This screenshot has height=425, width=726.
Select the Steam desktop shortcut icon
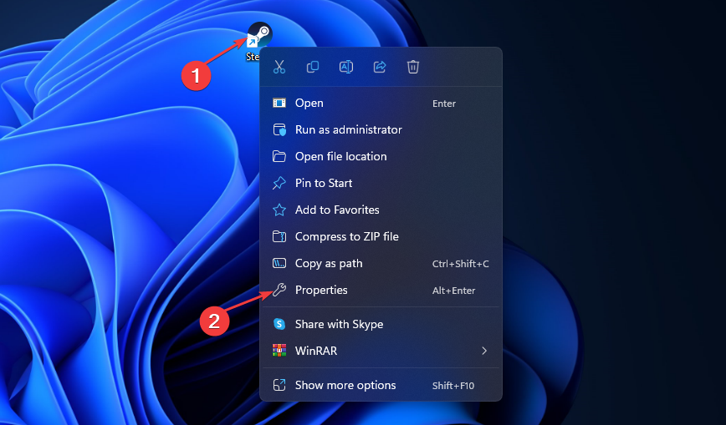click(x=259, y=35)
